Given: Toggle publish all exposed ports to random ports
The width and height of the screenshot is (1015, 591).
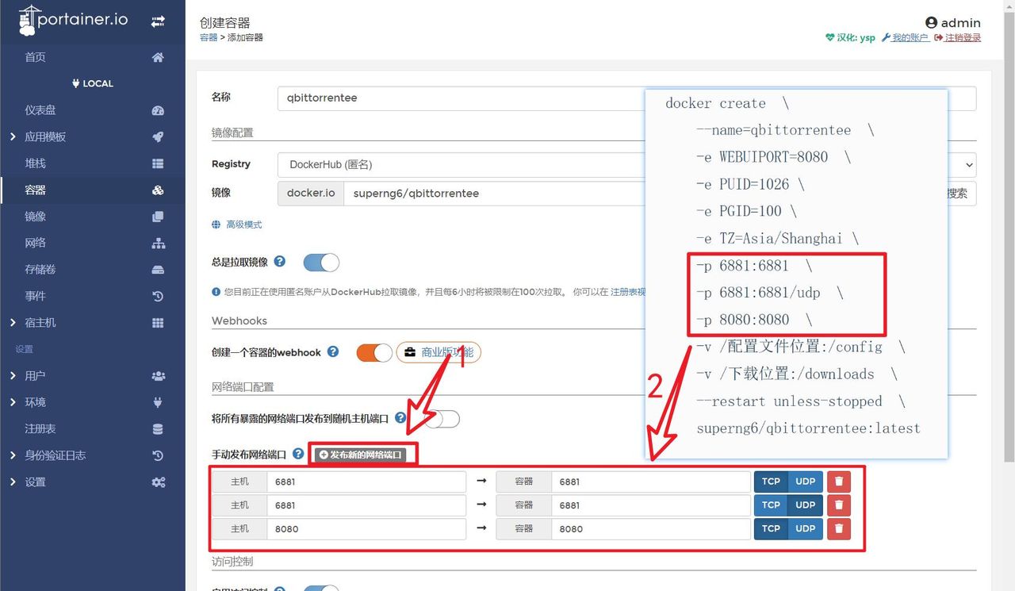Looking at the screenshot, I should click(x=442, y=418).
